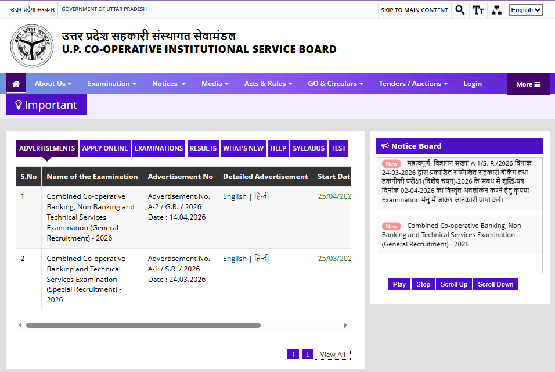555x372 pixels.
Task: Select the Notices menu item
Action: pos(168,83)
